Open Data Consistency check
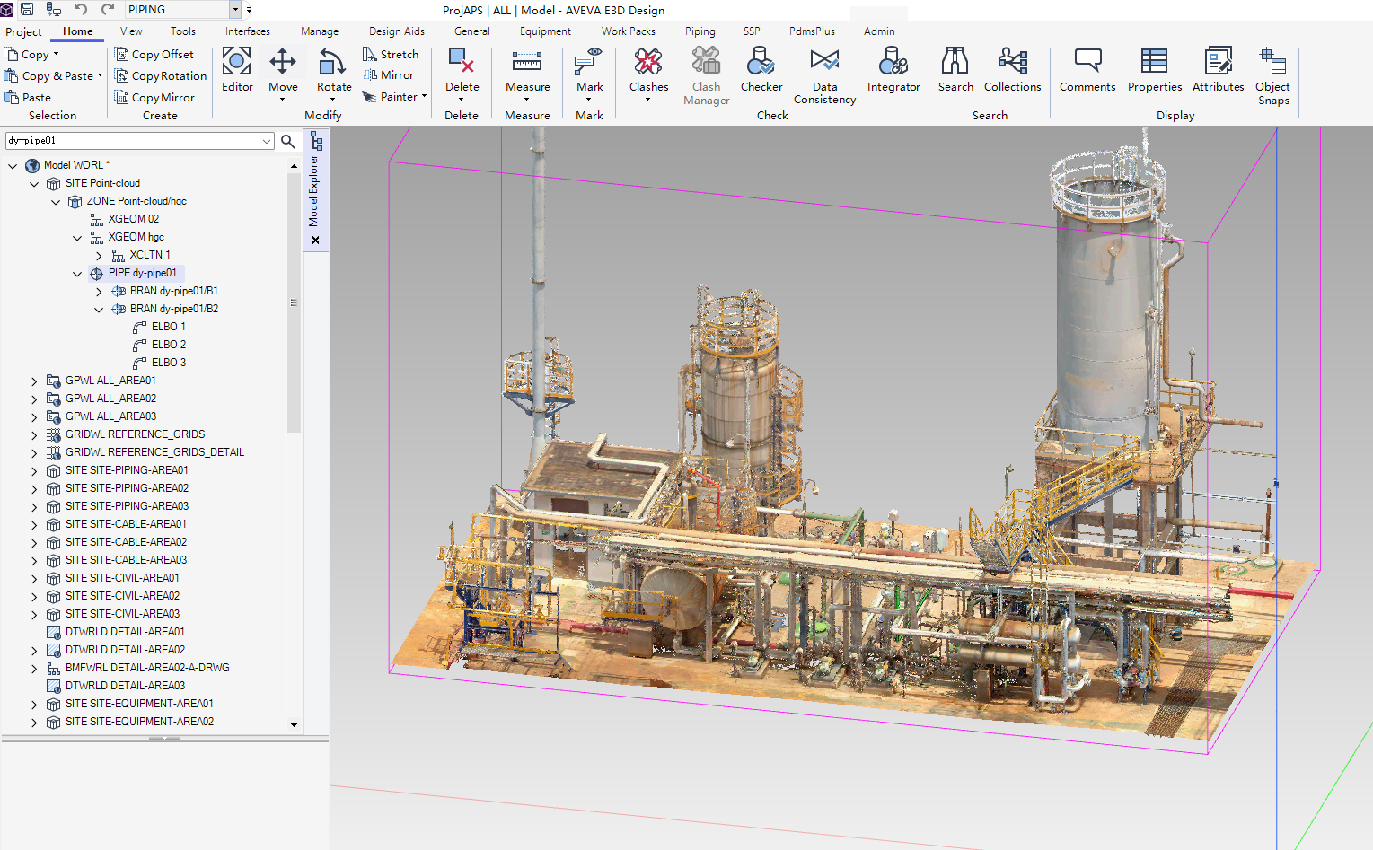This screenshot has width=1373, height=850. 824,76
